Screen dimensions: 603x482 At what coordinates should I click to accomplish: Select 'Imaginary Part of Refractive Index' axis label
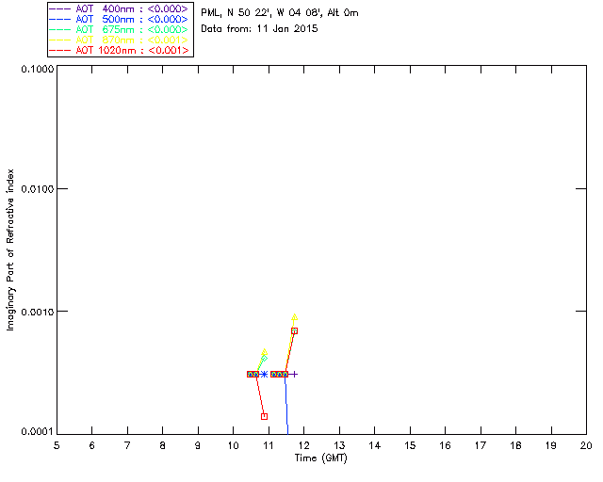click(x=10, y=249)
